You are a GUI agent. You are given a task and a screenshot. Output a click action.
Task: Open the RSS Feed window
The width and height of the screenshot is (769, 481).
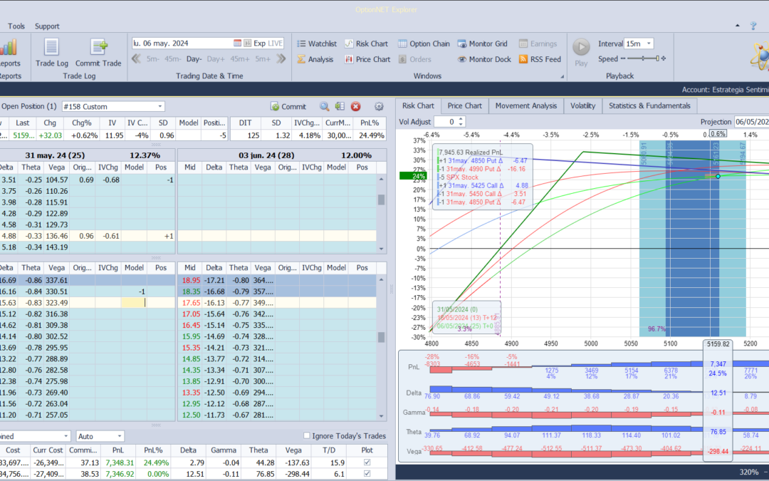(540, 59)
